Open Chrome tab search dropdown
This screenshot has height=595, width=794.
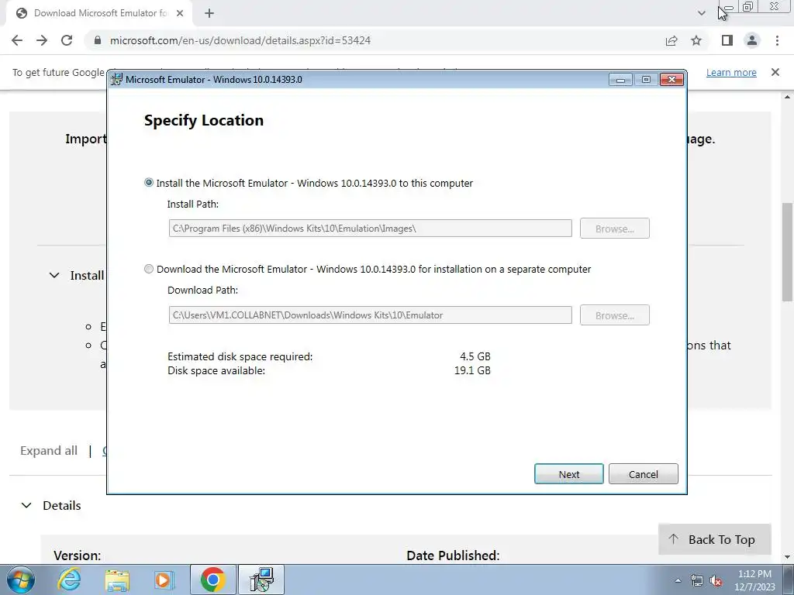pos(701,13)
